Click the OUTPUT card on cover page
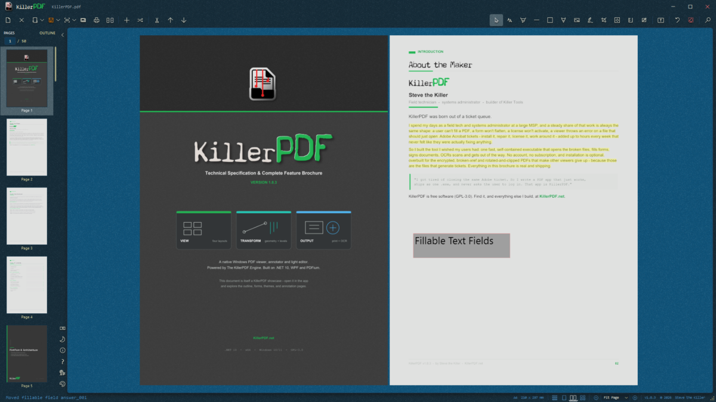716x402 pixels. pyautogui.click(x=323, y=230)
